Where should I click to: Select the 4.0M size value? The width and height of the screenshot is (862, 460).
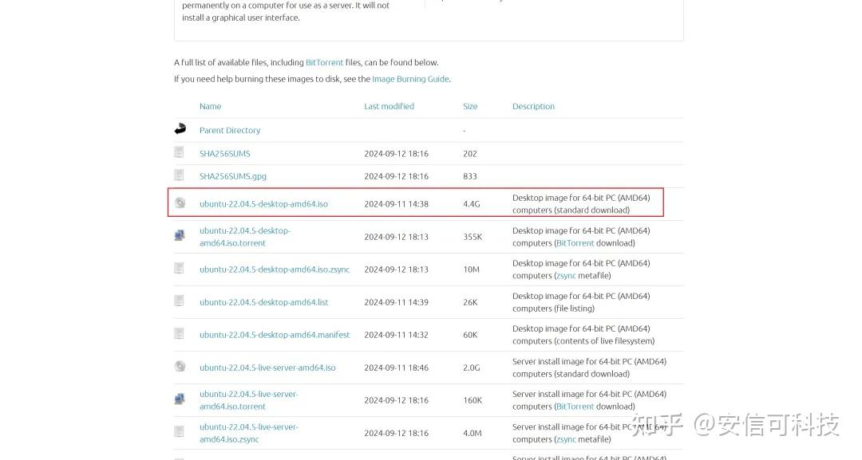[473, 433]
